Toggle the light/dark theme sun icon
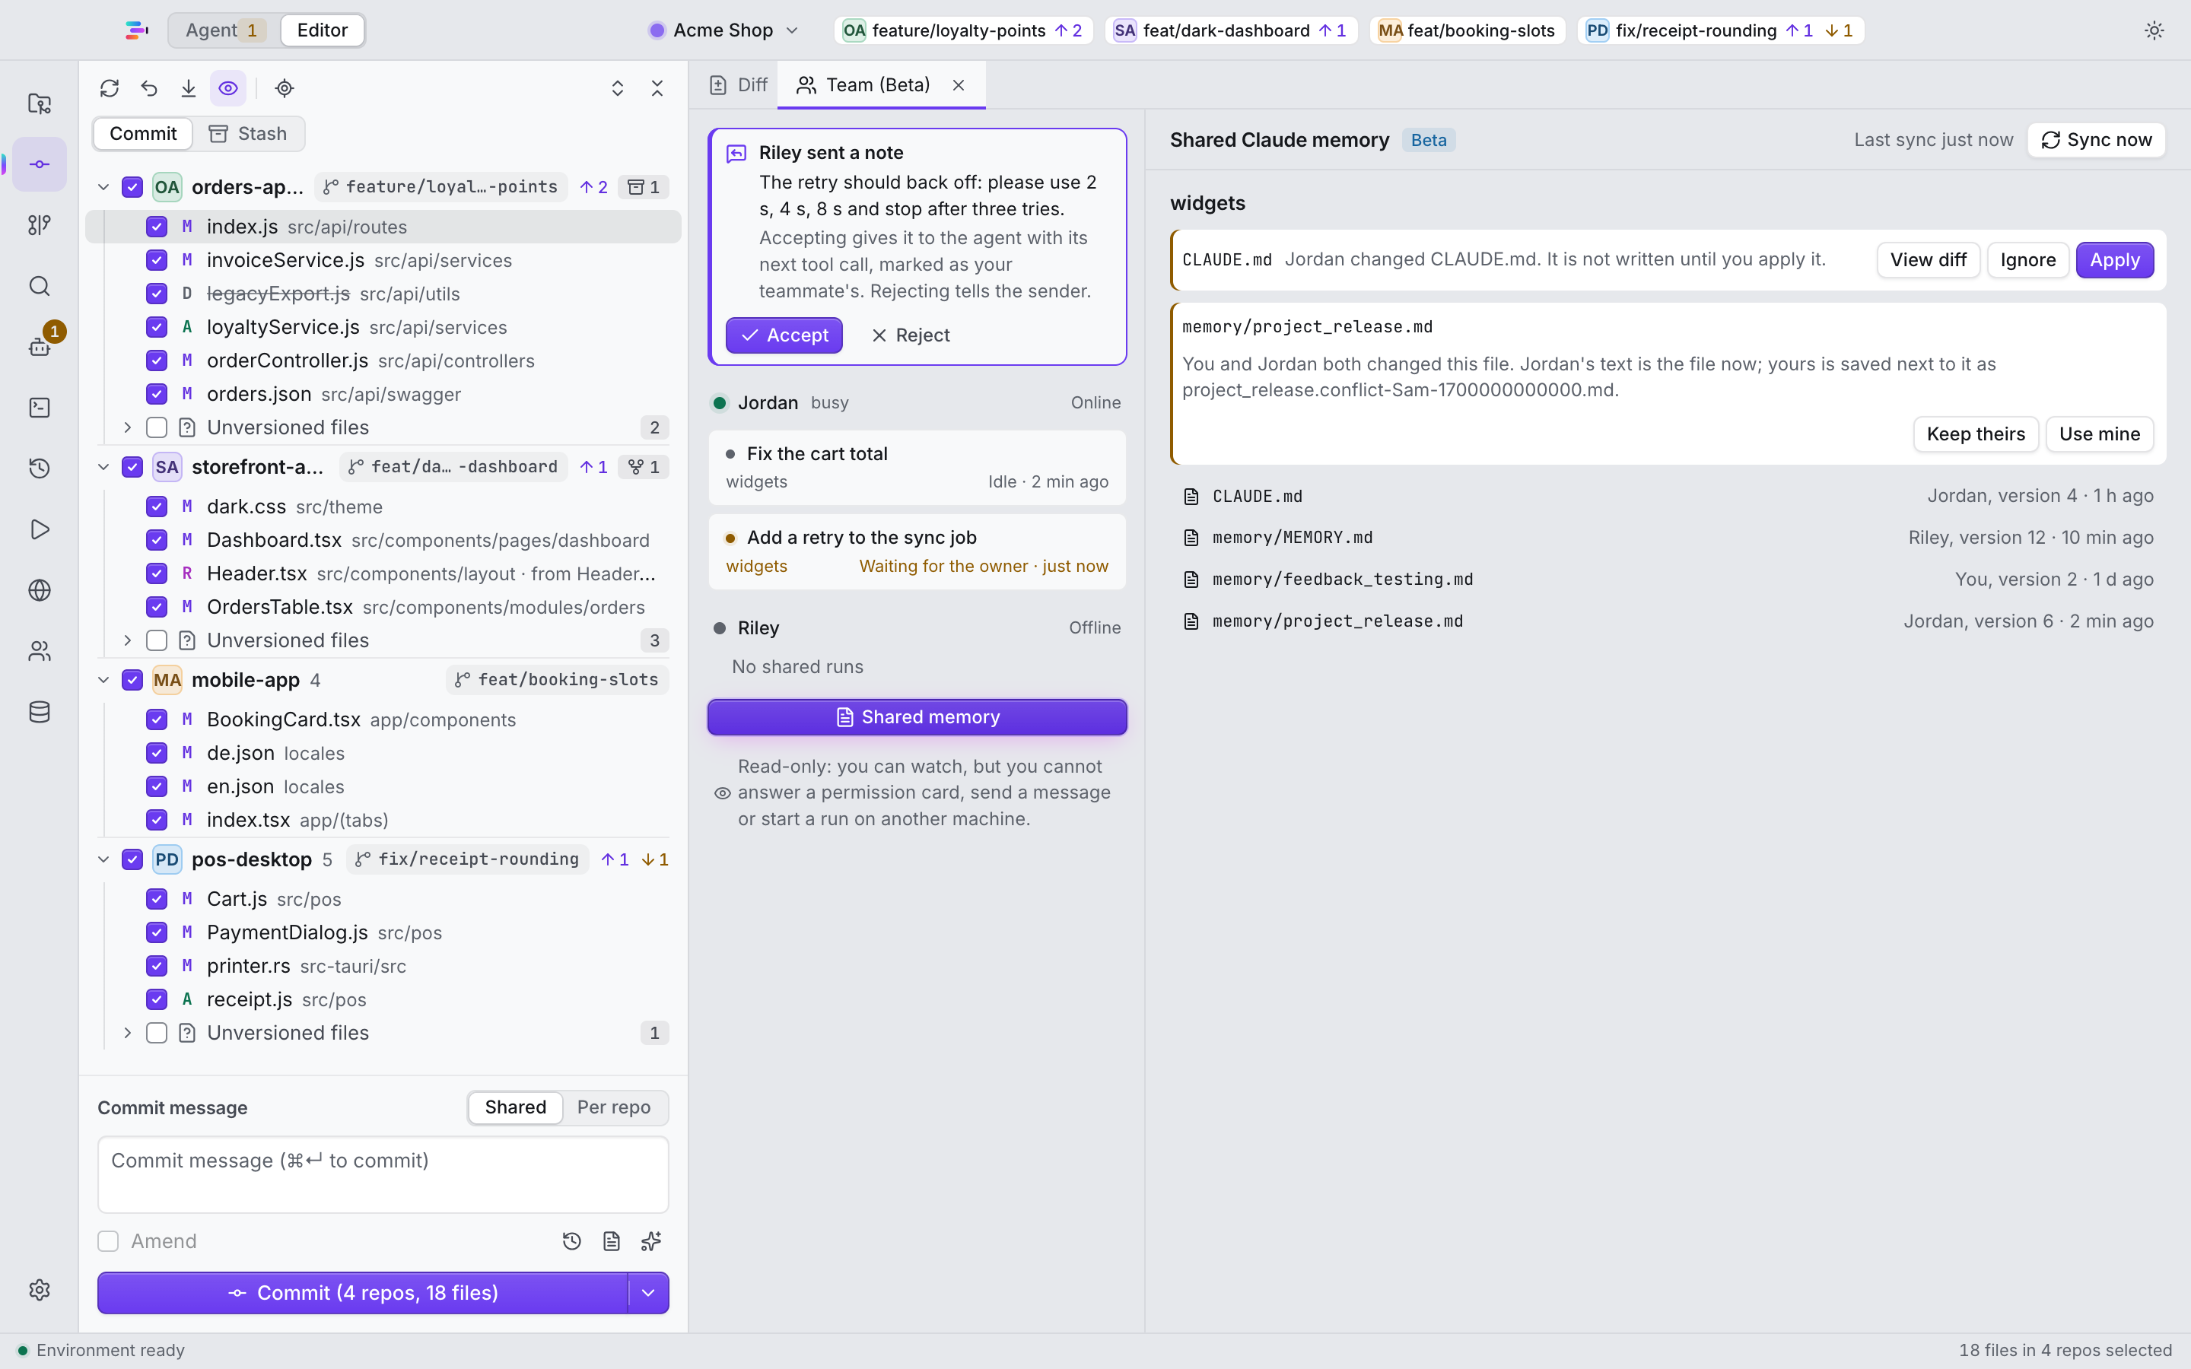 click(2154, 30)
